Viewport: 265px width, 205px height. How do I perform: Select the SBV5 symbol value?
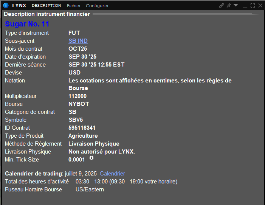coord(76,120)
